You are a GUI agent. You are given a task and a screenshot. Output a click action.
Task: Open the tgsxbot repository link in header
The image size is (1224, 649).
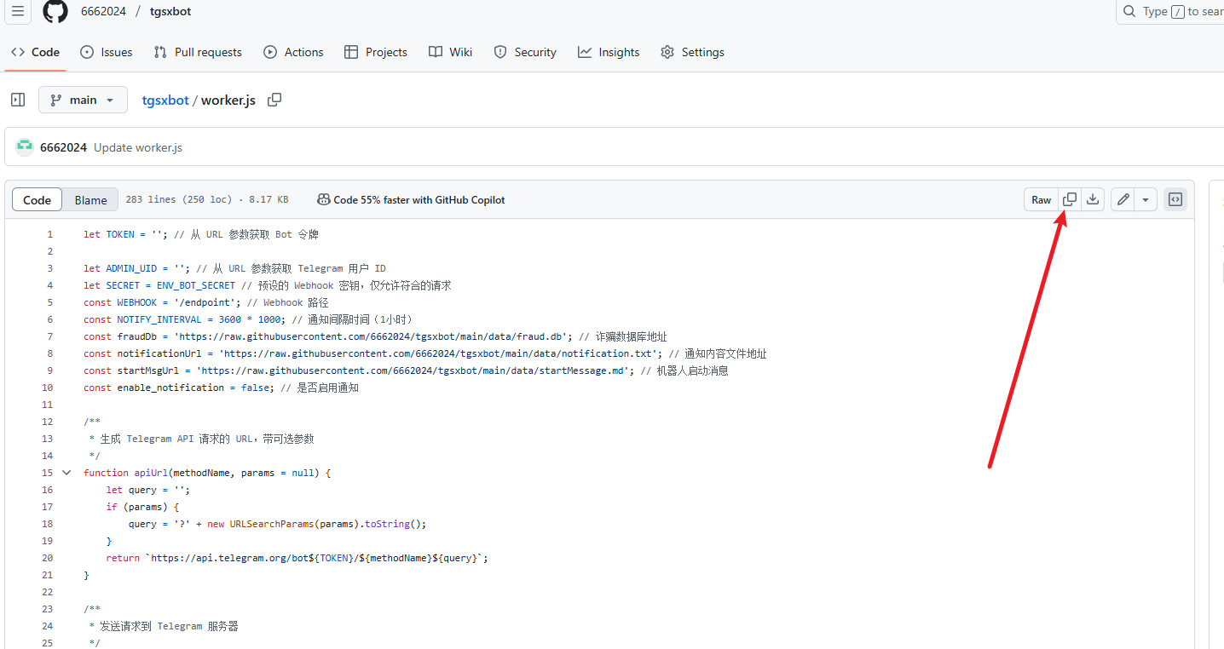(x=170, y=11)
